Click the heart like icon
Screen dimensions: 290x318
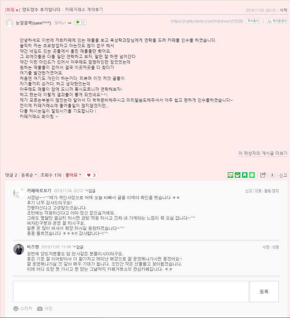89,175
